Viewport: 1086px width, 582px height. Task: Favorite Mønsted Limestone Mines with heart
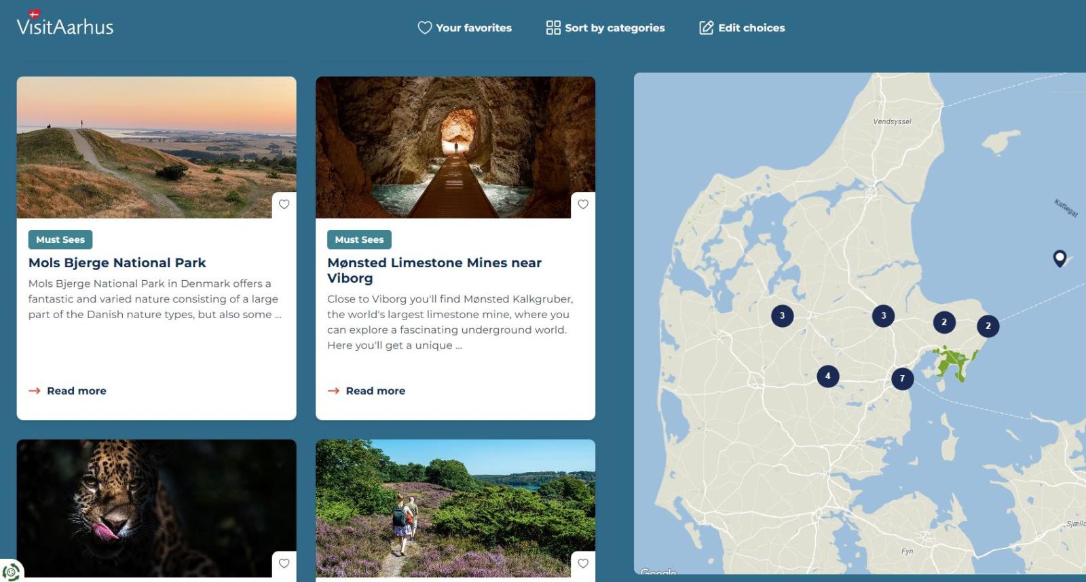(x=583, y=204)
